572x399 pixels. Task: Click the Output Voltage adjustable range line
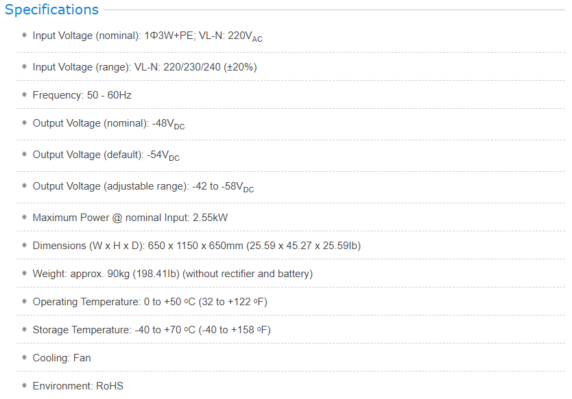click(143, 187)
